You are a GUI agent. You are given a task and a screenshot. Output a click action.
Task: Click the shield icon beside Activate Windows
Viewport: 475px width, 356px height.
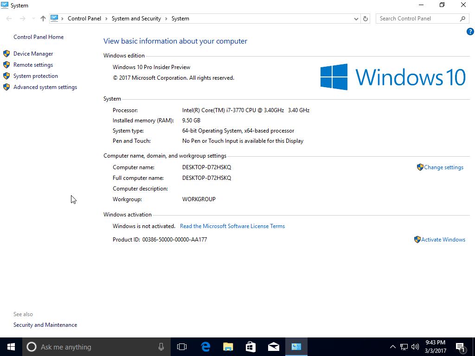pos(417,240)
